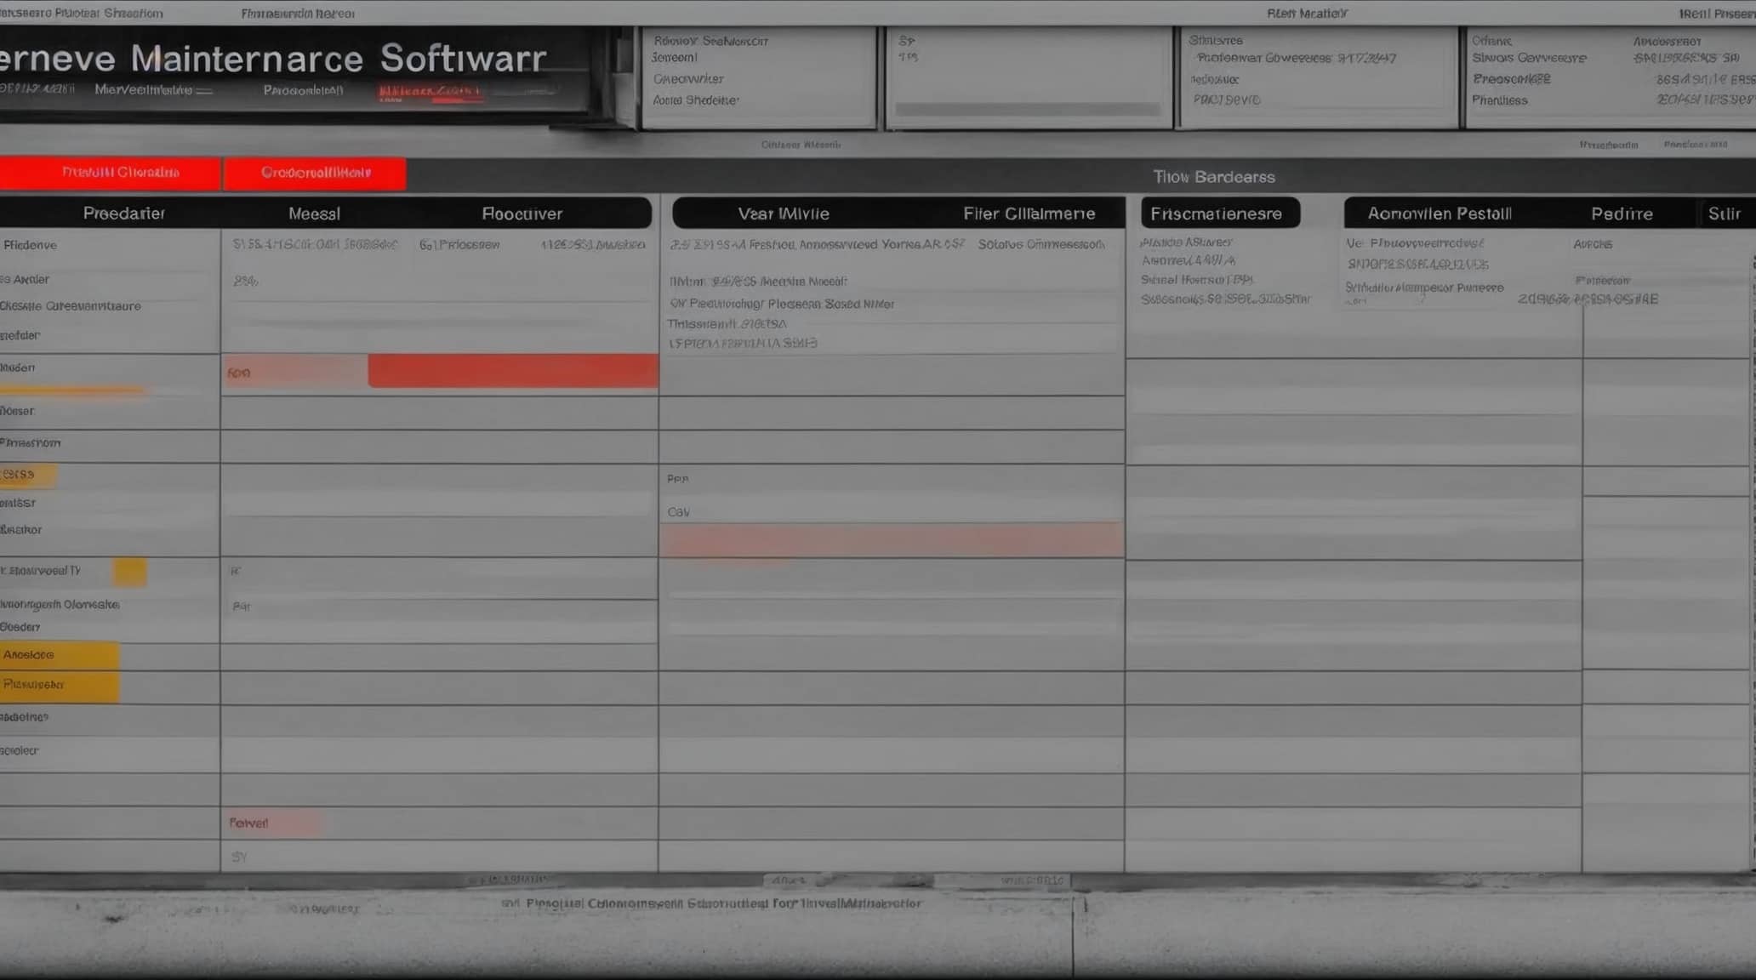Screen dimensions: 1756x980
Task: Click the Creonvriker entry in top panel
Action: click(688, 79)
